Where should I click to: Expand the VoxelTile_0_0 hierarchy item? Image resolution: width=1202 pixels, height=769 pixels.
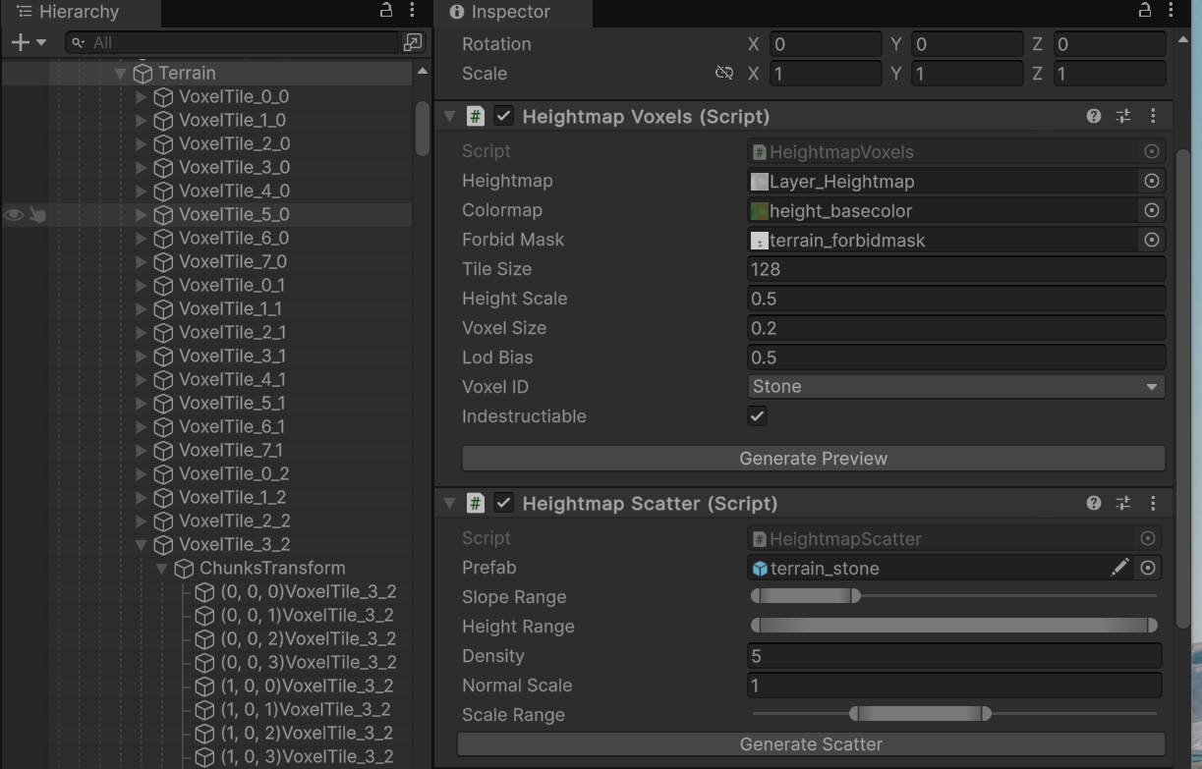coord(142,96)
